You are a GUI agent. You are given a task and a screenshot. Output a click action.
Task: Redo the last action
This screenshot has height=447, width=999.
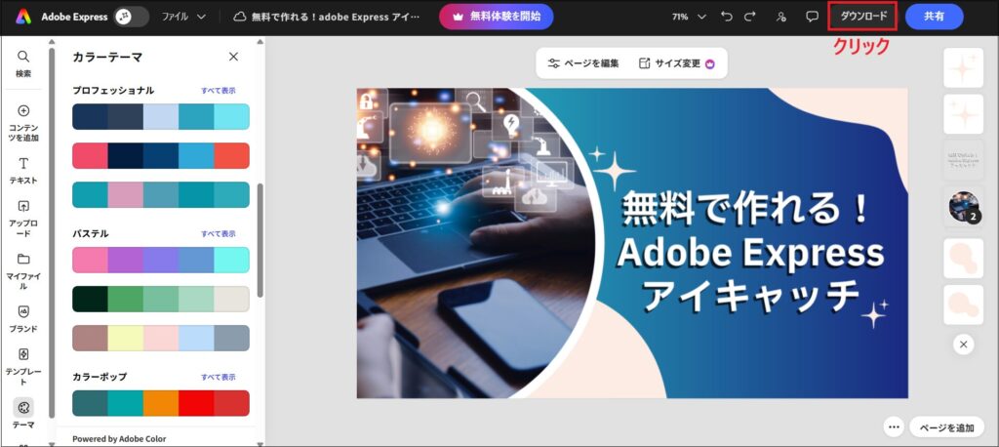(750, 17)
